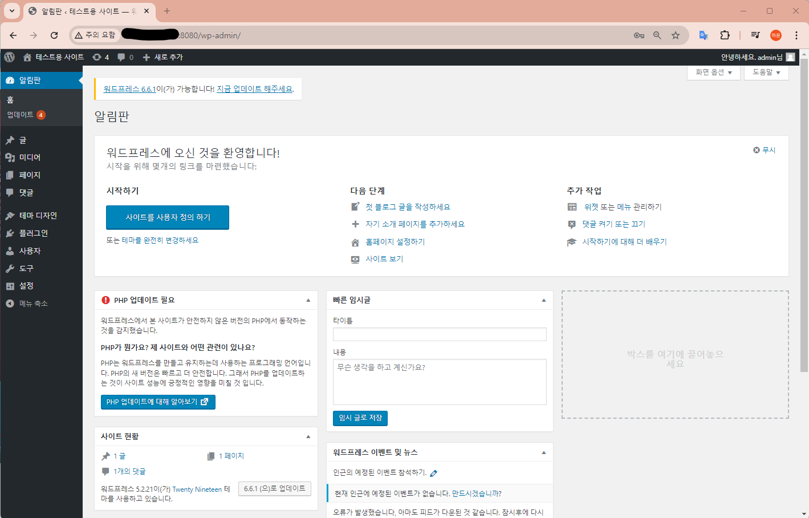
Task: Collapse 워드프레스 이벤트 및 뉴스 box
Action: point(544,452)
